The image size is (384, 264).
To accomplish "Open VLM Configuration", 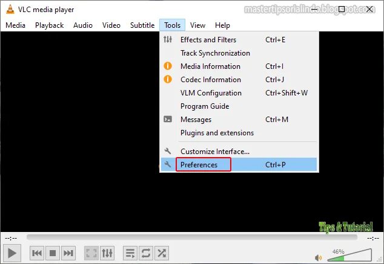I will [x=239, y=93].
